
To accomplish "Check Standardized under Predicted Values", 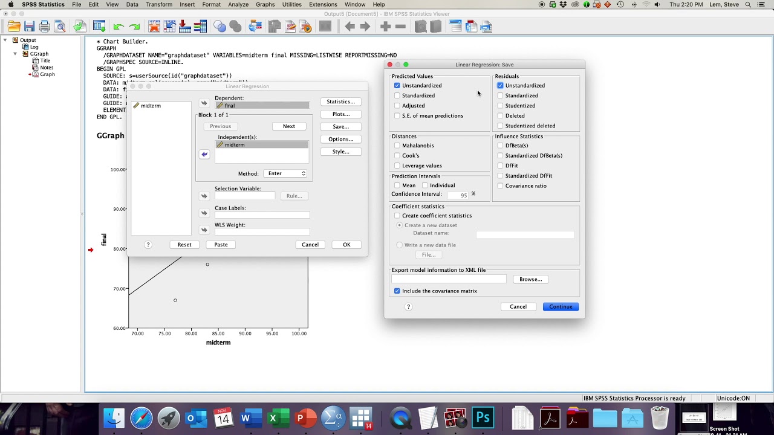I will pyautogui.click(x=397, y=95).
